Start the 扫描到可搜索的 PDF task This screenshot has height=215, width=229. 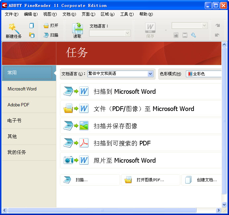point(141,143)
